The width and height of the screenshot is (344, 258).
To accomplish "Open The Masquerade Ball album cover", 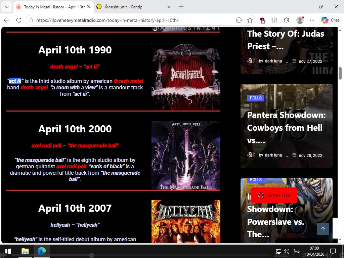I will [186, 155].
